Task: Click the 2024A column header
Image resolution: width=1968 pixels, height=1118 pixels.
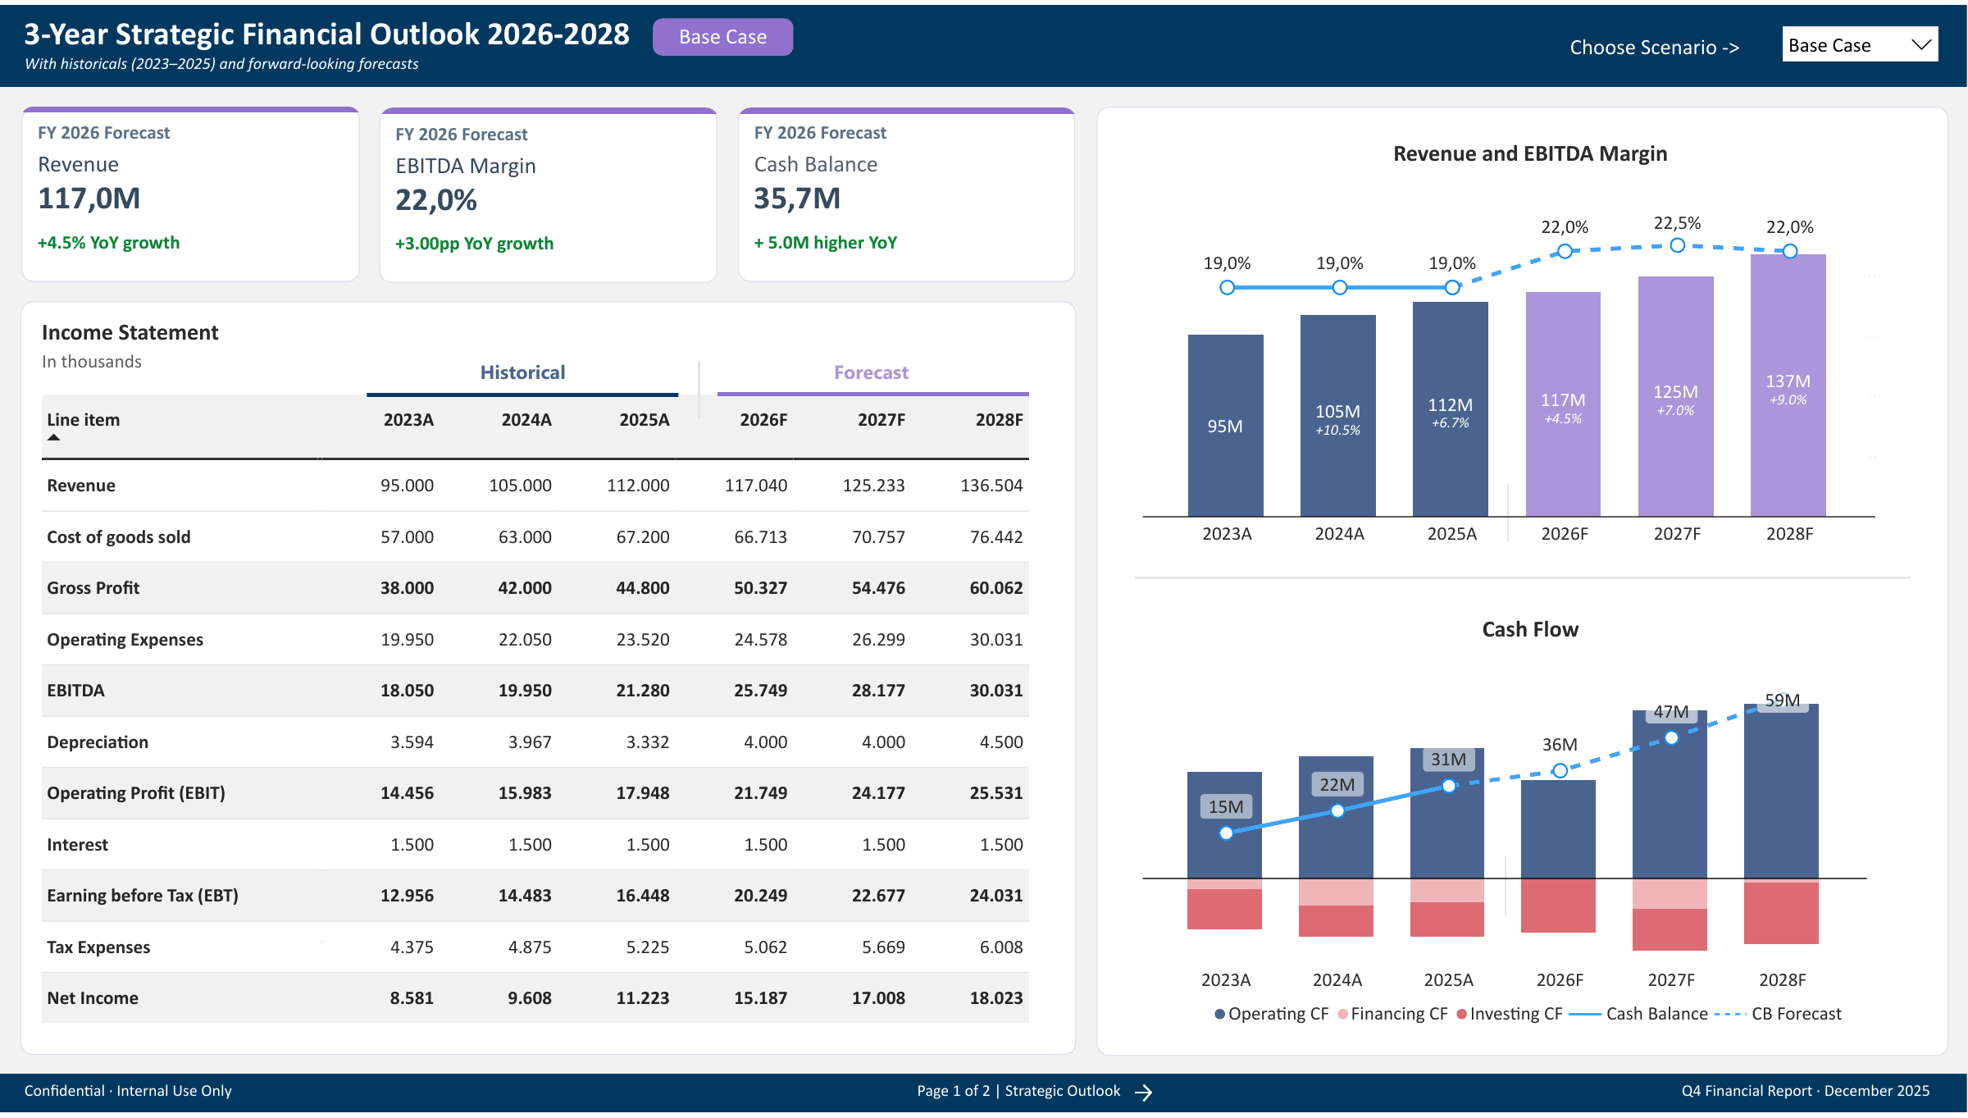Action: [x=526, y=420]
